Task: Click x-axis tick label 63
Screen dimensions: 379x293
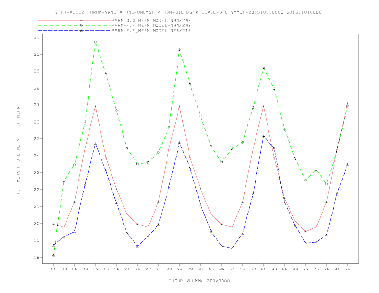Action: pos(274,269)
